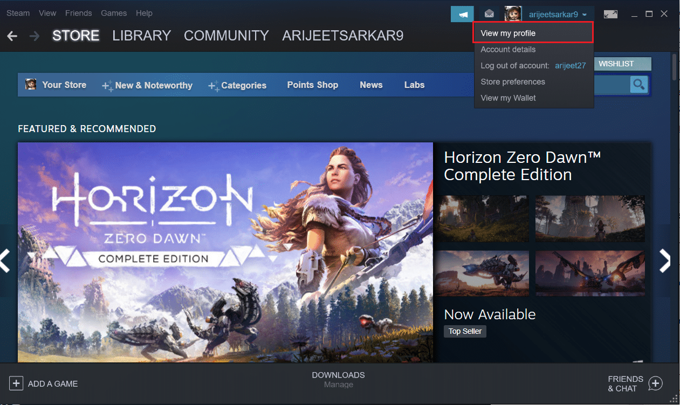Expand New & Noteworthy menu
The height and width of the screenshot is (405, 680).
147,85
